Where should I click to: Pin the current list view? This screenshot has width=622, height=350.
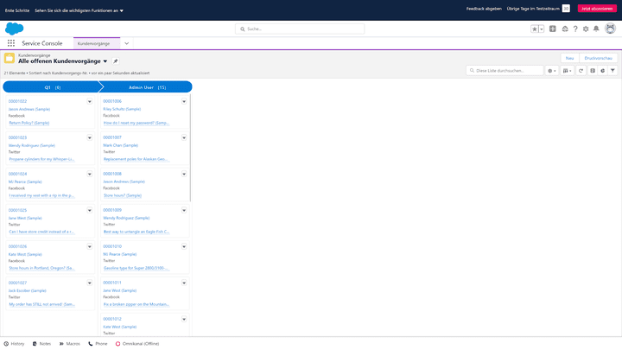(116, 61)
